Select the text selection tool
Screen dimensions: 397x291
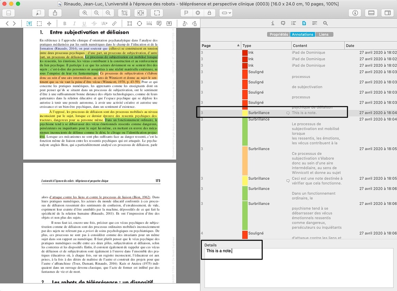click(29, 23)
